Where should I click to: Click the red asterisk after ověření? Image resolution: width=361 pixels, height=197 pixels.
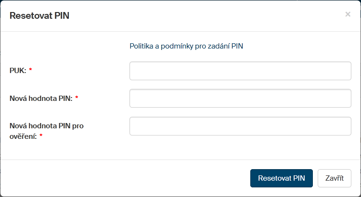(41, 136)
